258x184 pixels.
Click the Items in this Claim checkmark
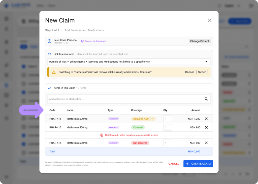tap(49, 88)
